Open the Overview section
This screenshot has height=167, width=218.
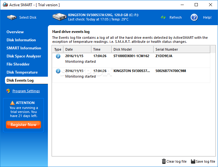click(x=15, y=32)
